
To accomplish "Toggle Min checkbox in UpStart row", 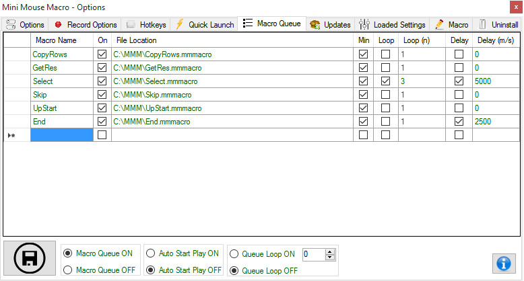I will coord(363,108).
